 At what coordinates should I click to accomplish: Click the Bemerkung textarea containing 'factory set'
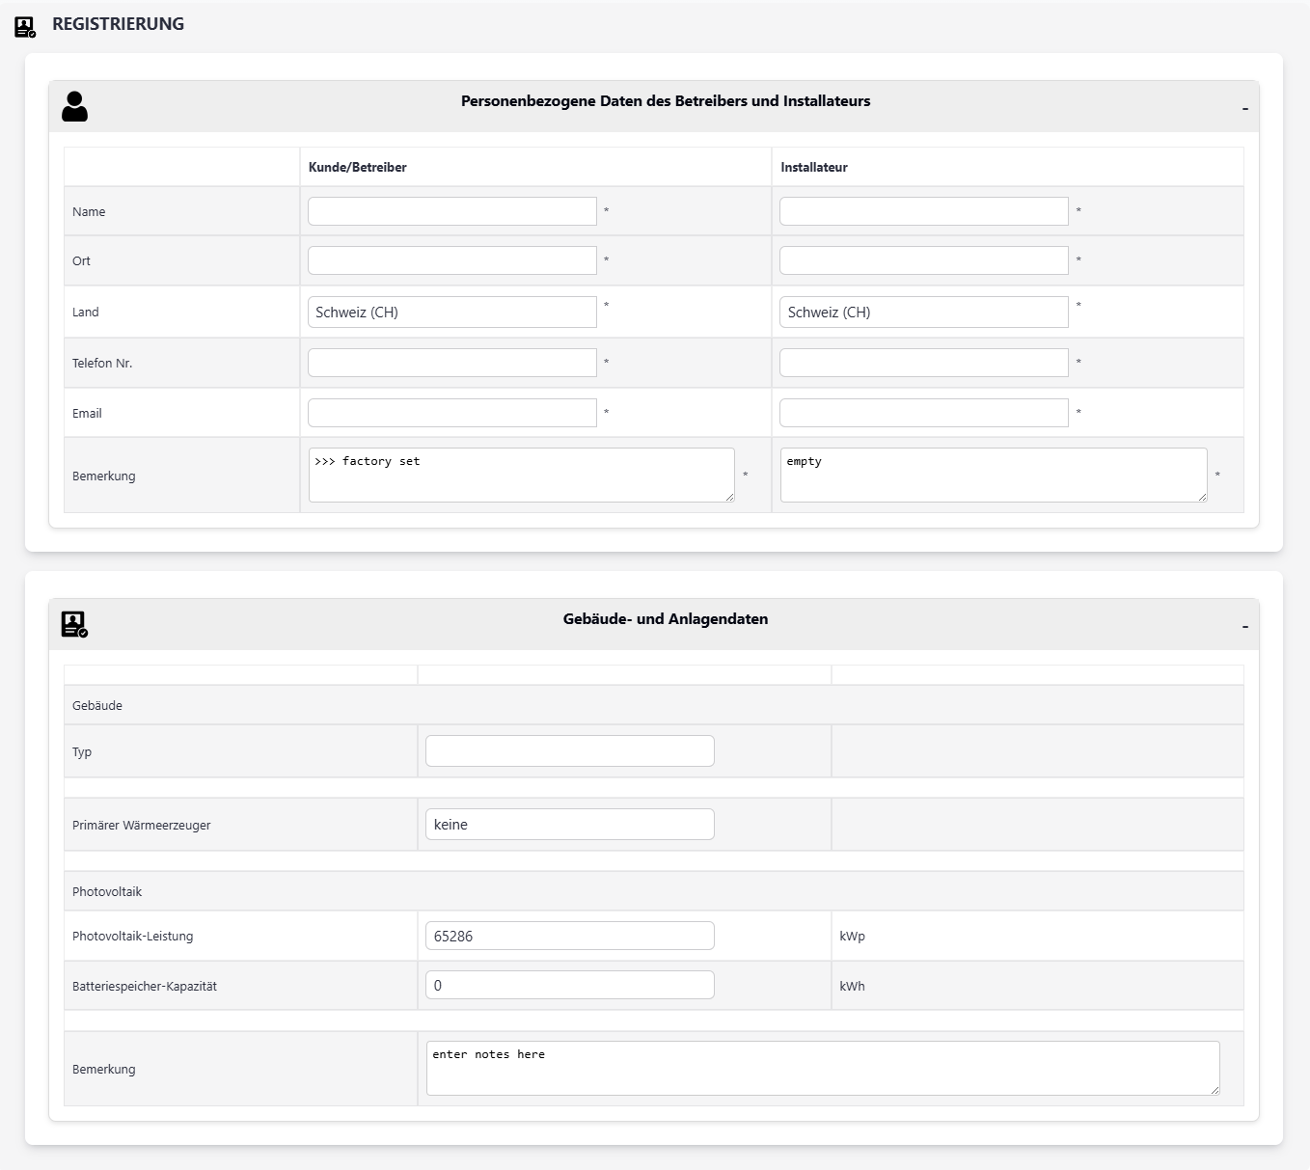[x=521, y=475]
